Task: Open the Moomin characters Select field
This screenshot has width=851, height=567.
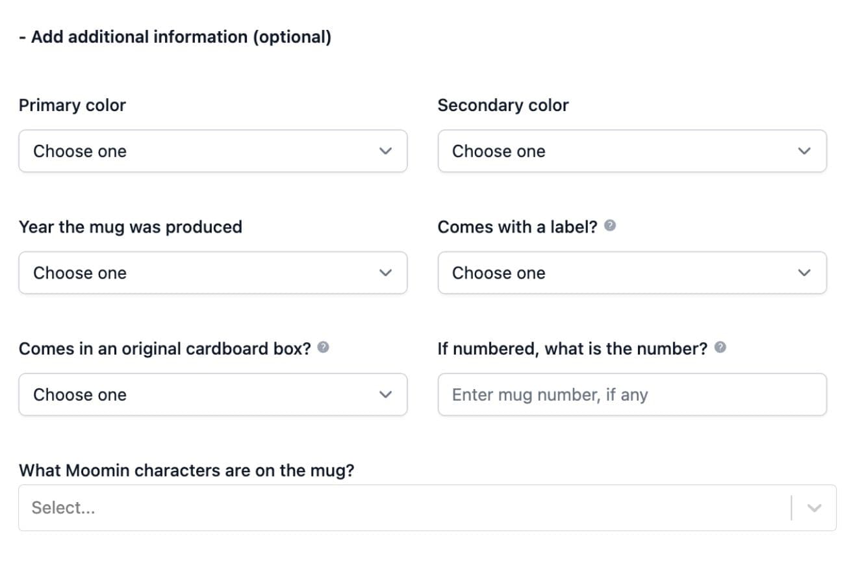Action: pyautogui.click(x=427, y=508)
